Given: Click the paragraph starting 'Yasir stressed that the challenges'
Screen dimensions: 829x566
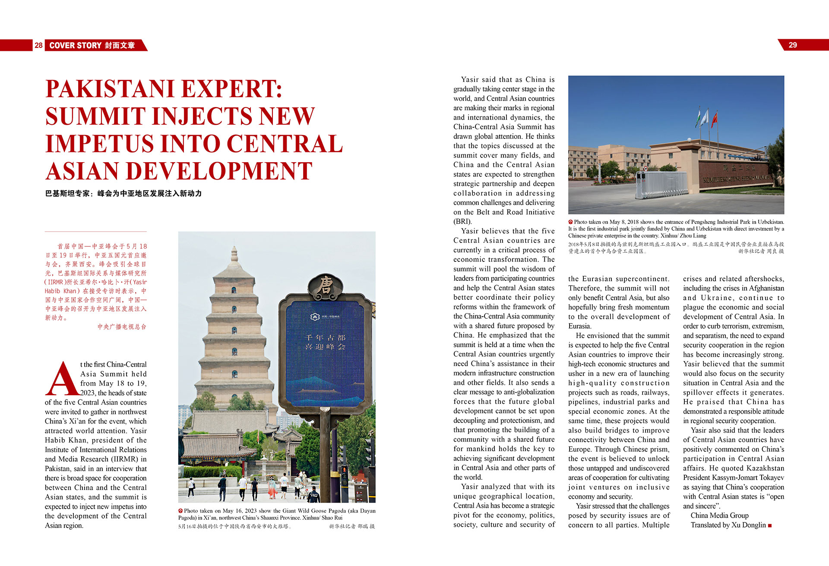Looking at the screenshot, I should click(619, 516).
